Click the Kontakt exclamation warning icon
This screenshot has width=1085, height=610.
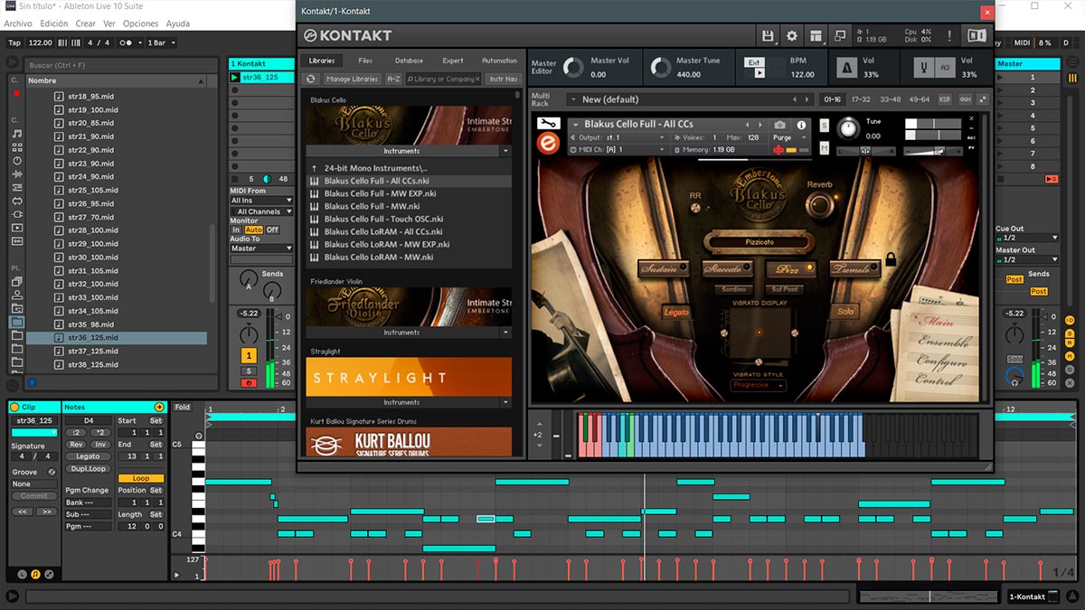coord(951,36)
